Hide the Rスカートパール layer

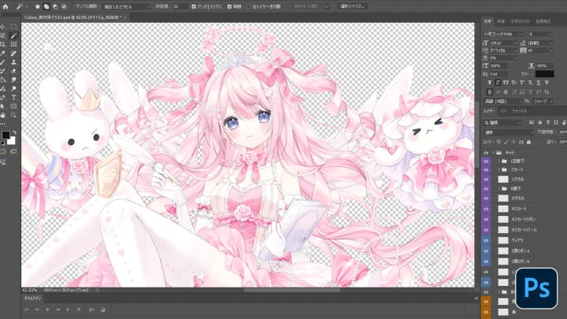click(486, 230)
